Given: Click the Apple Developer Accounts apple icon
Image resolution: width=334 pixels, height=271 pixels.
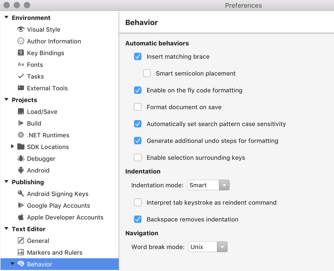Looking at the screenshot, I should point(21,217).
